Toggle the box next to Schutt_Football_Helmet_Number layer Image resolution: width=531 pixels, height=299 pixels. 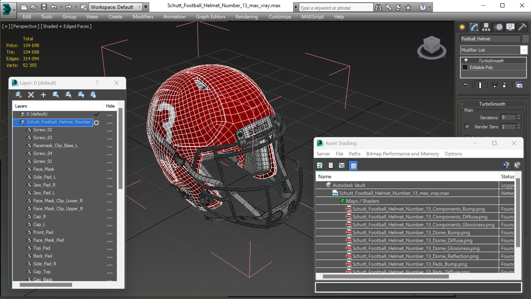pyautogui.click(x=96, y=123)
